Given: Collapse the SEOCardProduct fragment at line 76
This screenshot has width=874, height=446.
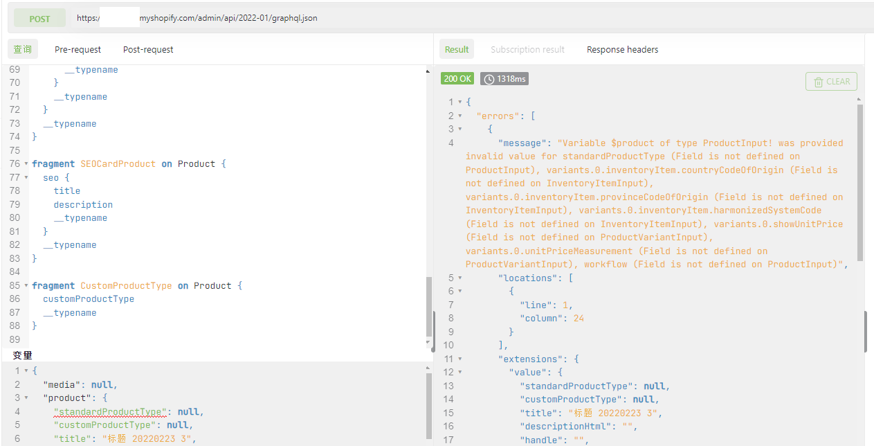Looking at the screenshot, I should click(x=26, y=164).
